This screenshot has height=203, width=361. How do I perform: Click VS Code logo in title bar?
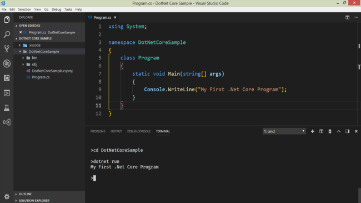pyautogui.click(x=3, y=3)
